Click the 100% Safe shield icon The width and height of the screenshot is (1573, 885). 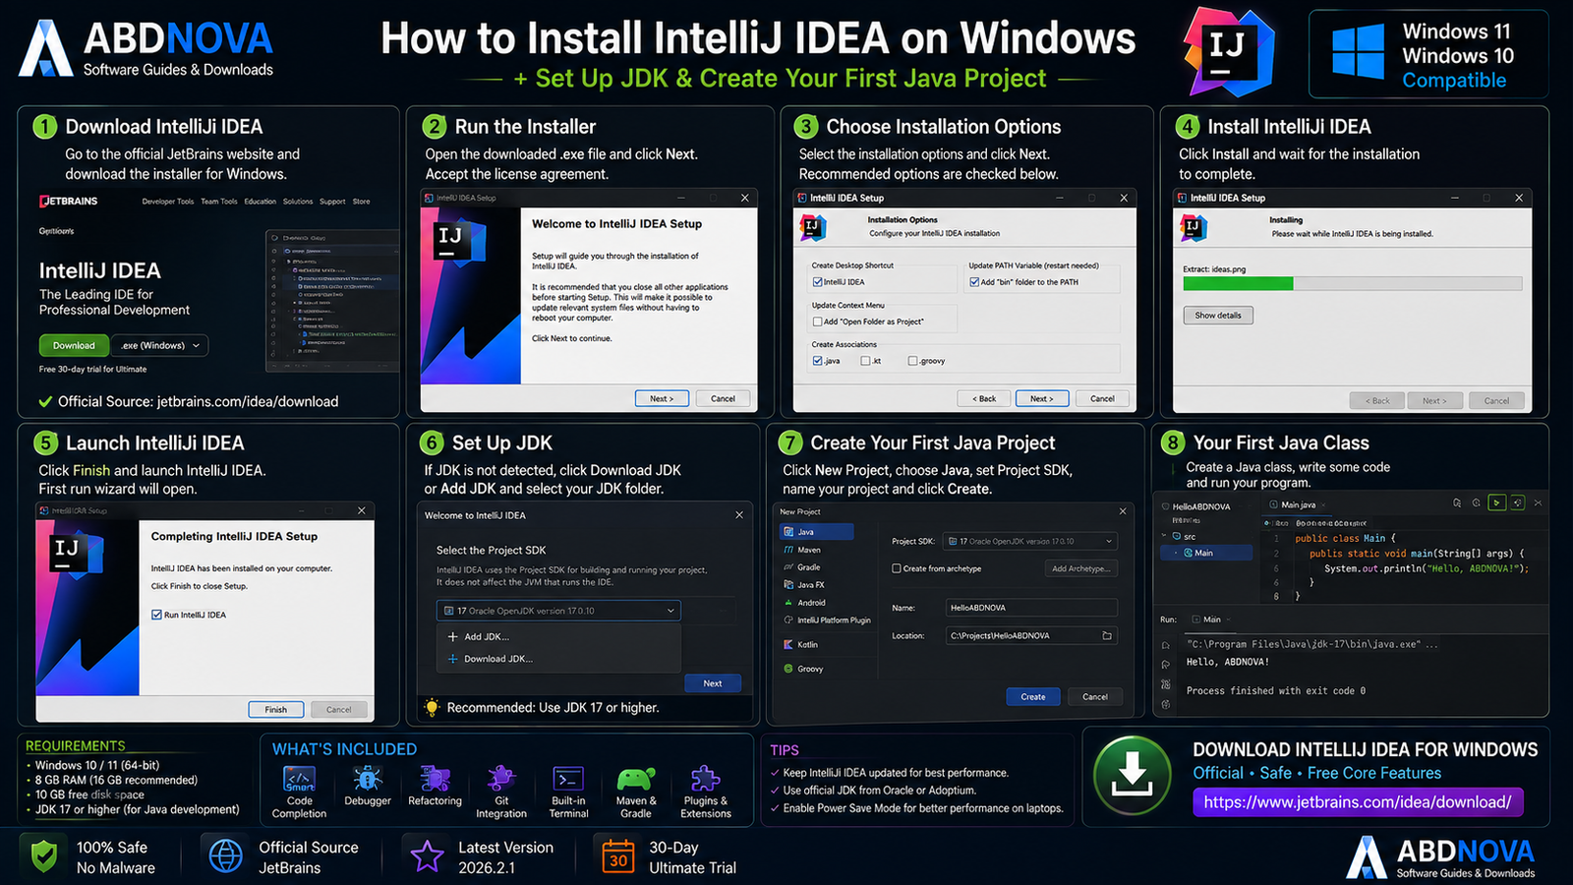[44, 856]
